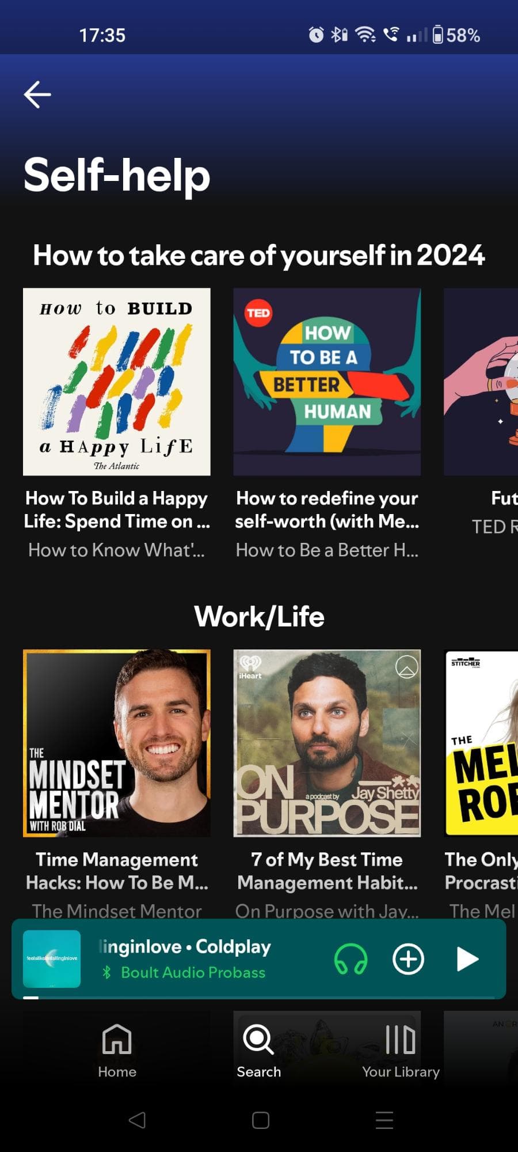Add current song with plus icon
518x1152 pixels.
(408, 960)
